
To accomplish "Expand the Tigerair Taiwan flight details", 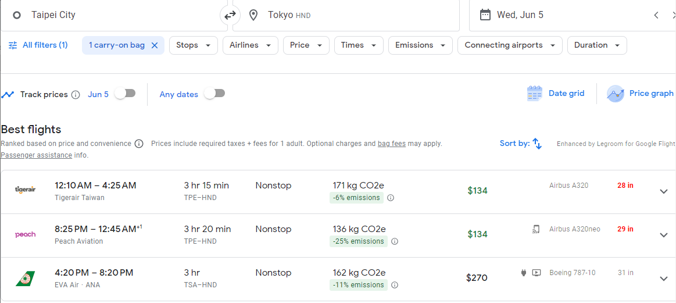I will pos(664,191).
